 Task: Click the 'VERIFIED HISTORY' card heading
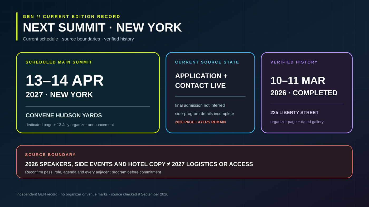[294, 62]
